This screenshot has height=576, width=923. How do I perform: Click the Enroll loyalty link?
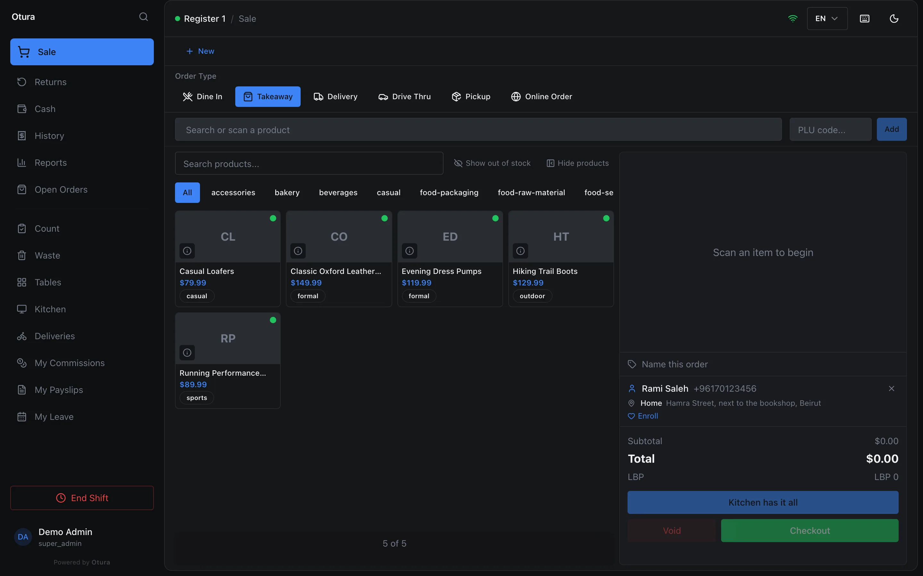pyautogui.click(x=643, y=416)
